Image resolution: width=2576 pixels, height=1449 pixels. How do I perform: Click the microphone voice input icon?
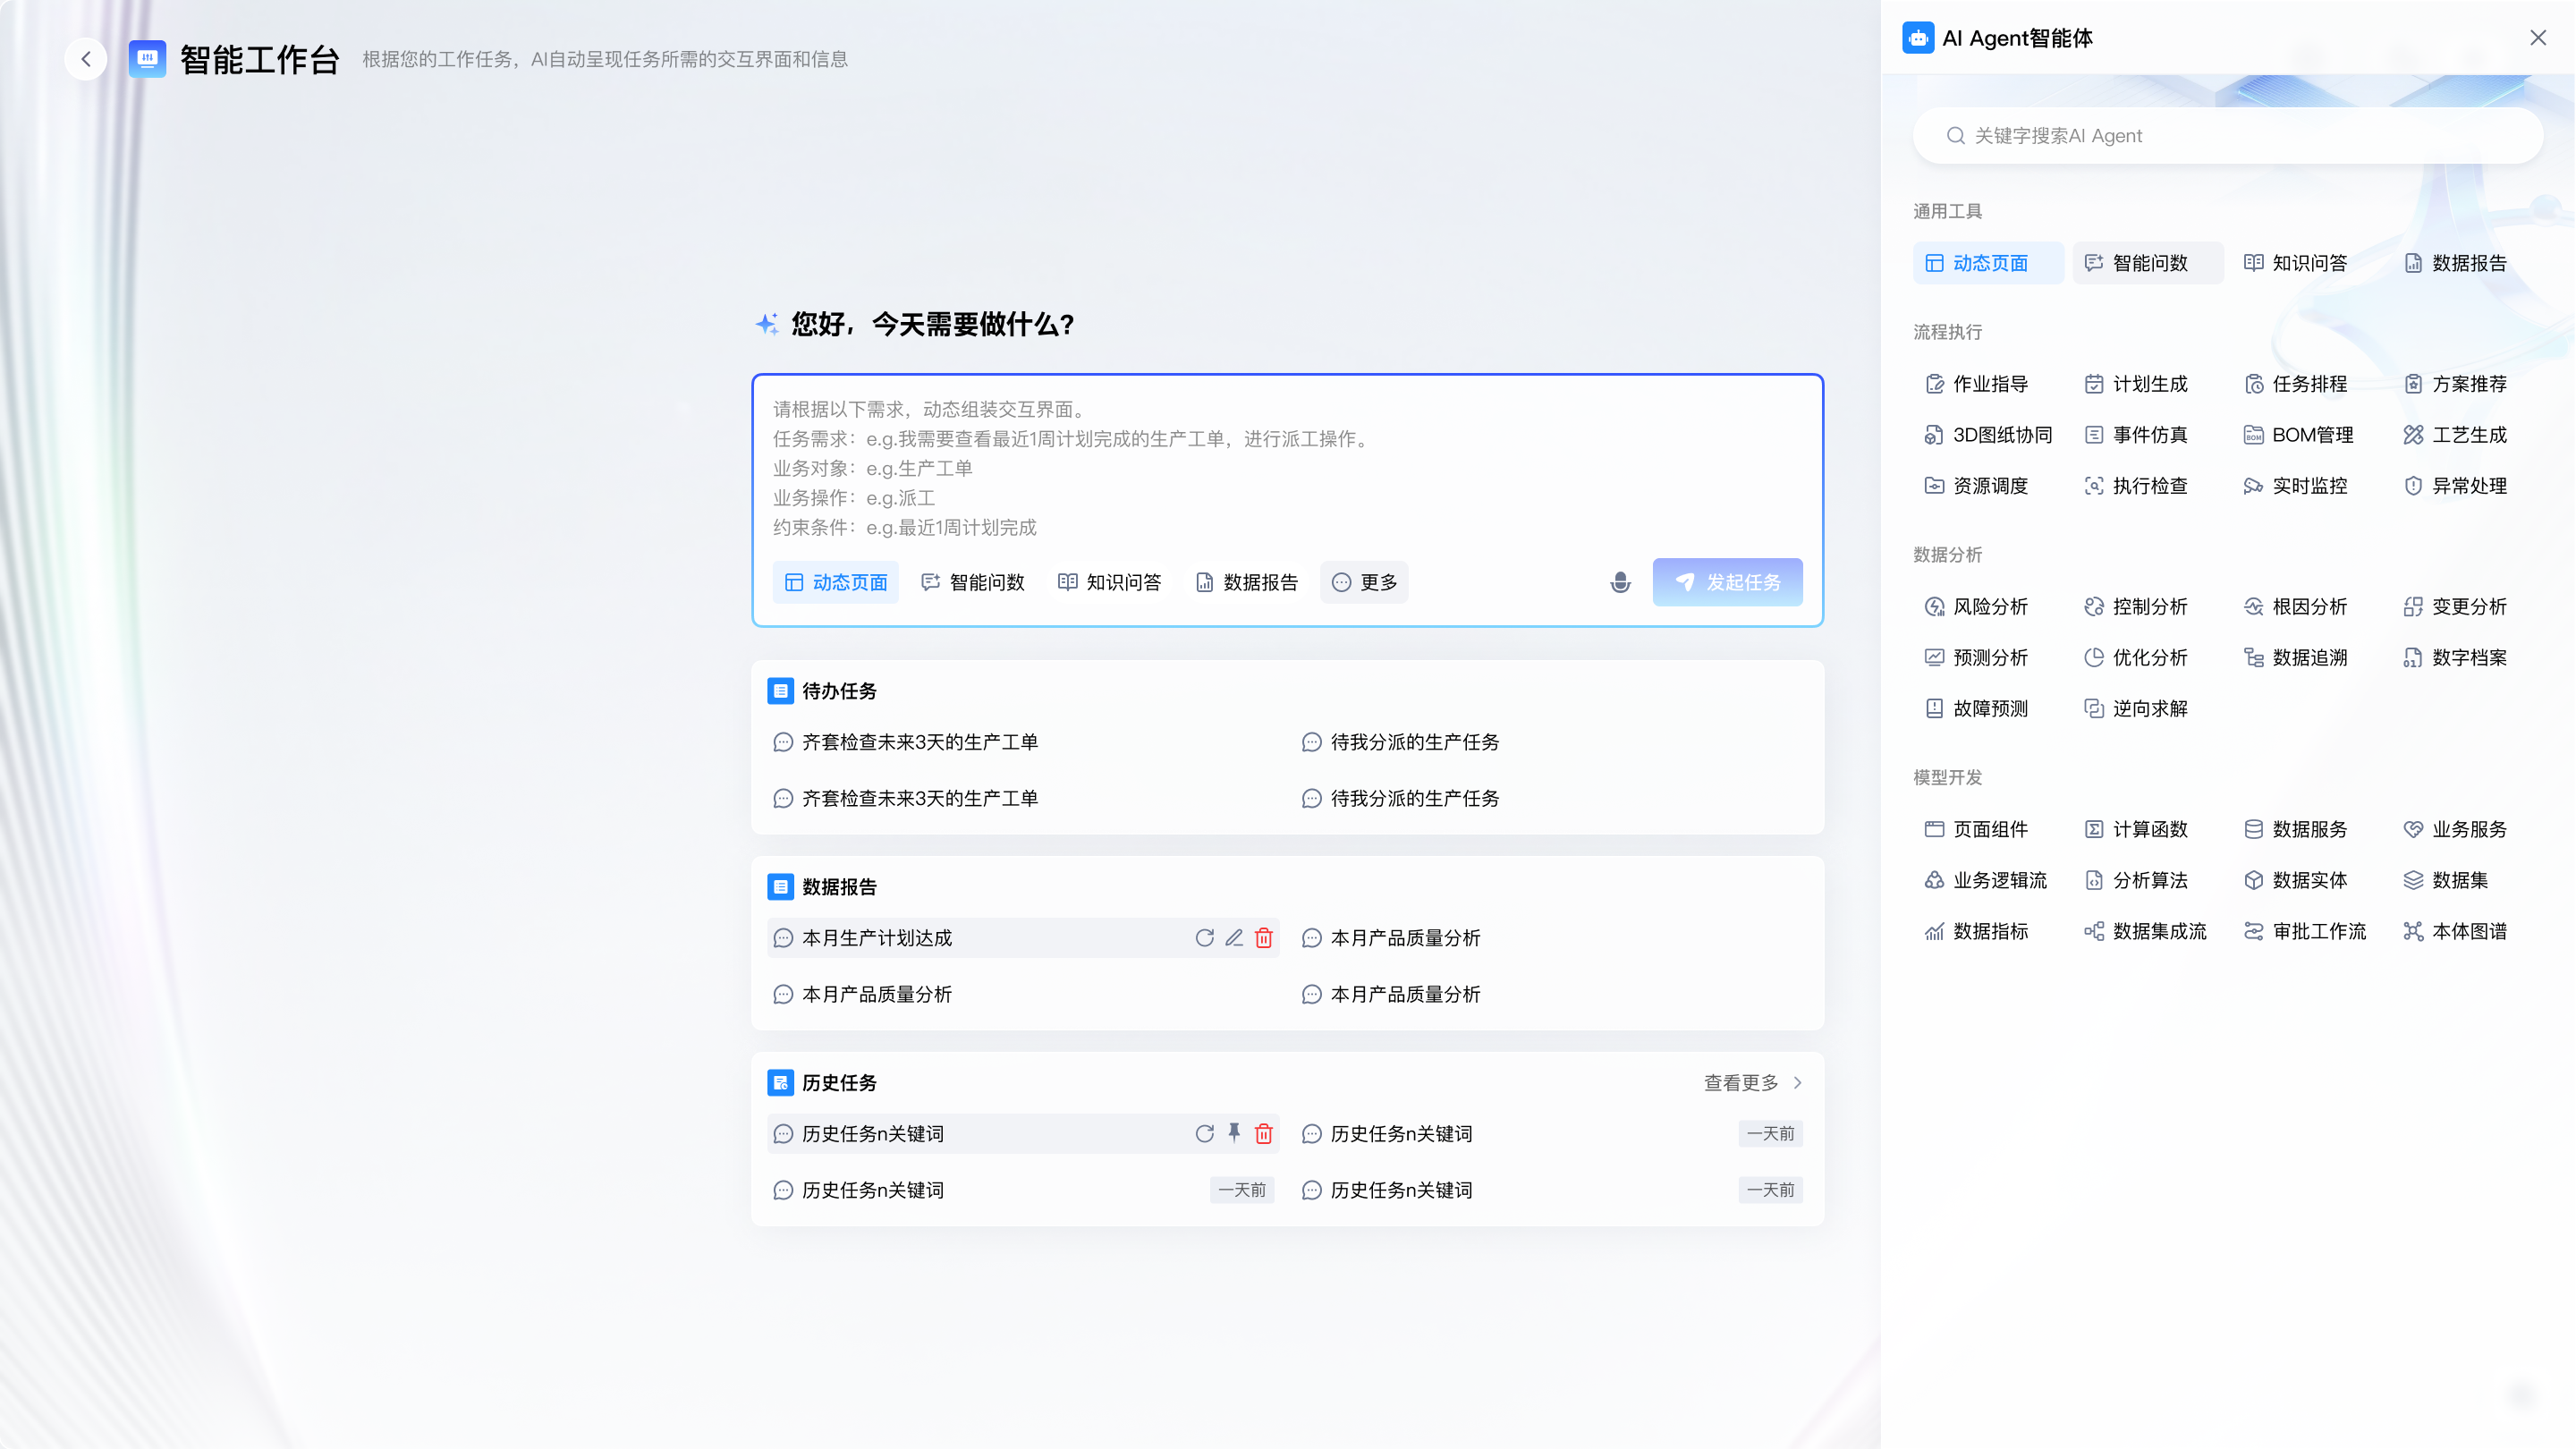pyautogui.click(x=1620, y=582)
